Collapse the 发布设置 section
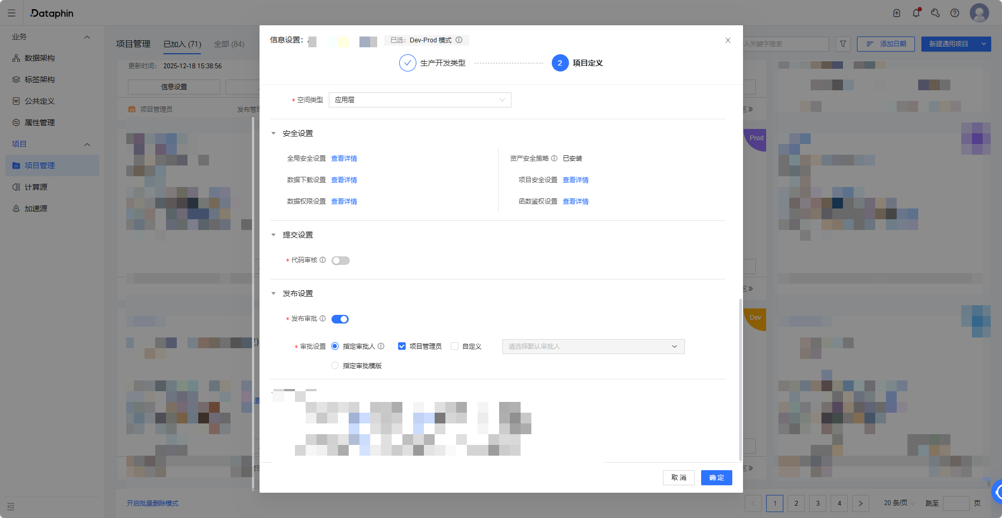Viewport: 1002px width, 518px height. point(273,293)
